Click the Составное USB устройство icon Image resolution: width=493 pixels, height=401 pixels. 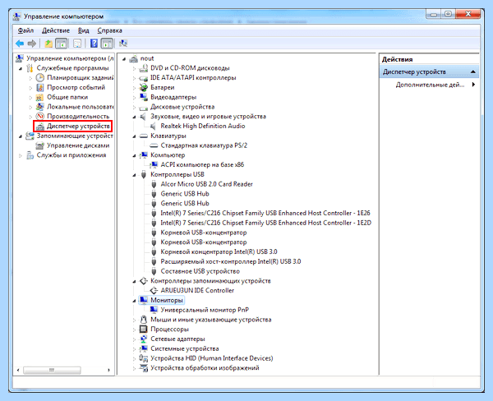coord(154,271)
